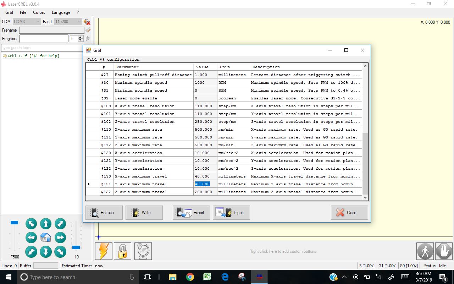
Task: Click the Write button
Action: pos(144,213)
